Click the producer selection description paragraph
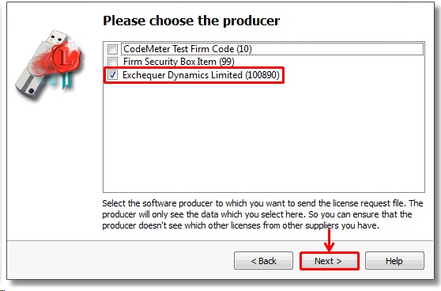The width and height of the screenshot is (441, 291). (262, 214)
